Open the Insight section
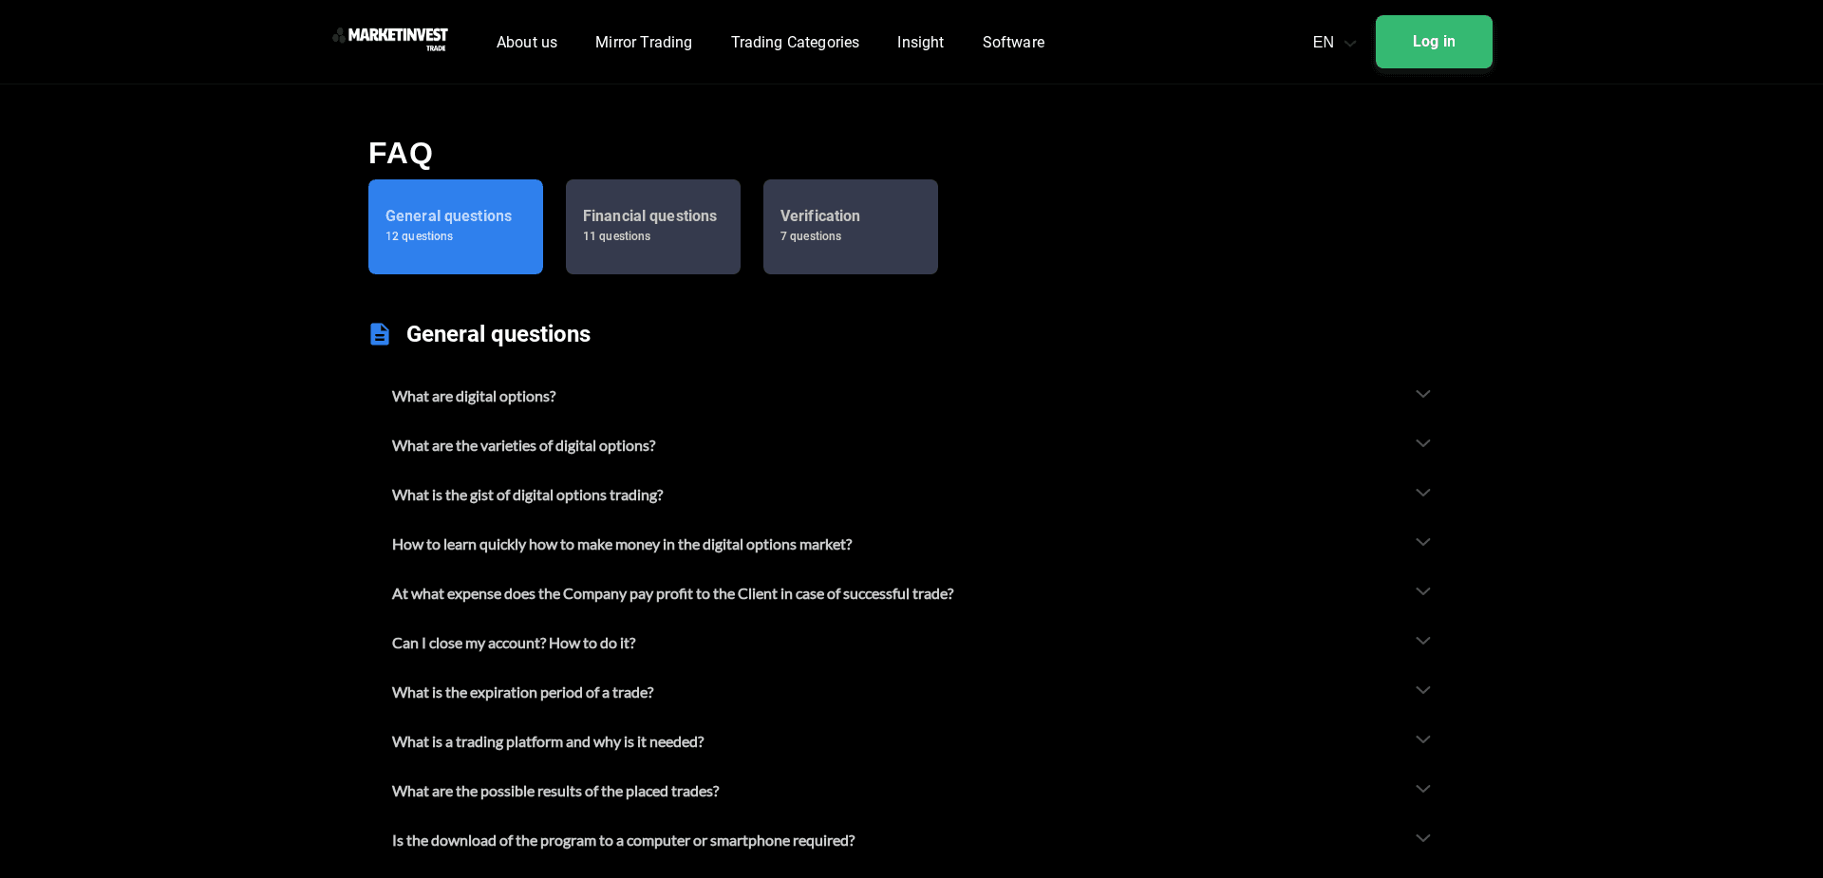This screenshot has height=878, width=1823. (919, 42)
